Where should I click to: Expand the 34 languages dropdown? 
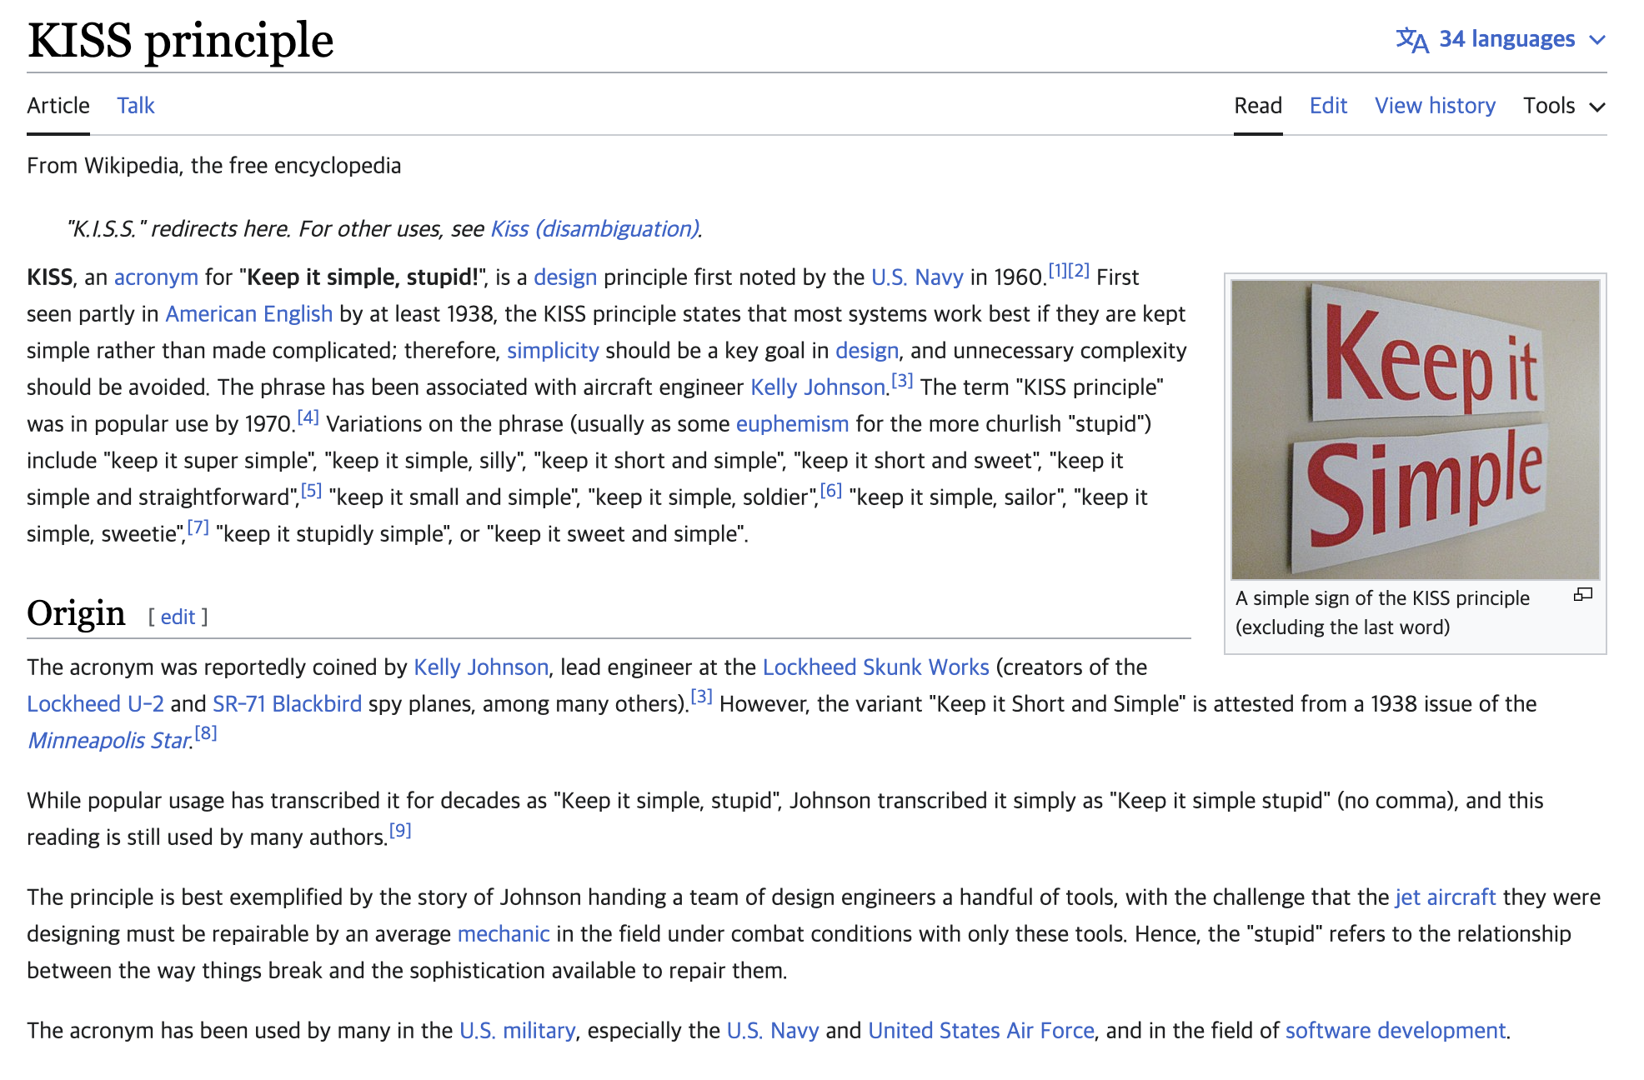pos(1501,39)
